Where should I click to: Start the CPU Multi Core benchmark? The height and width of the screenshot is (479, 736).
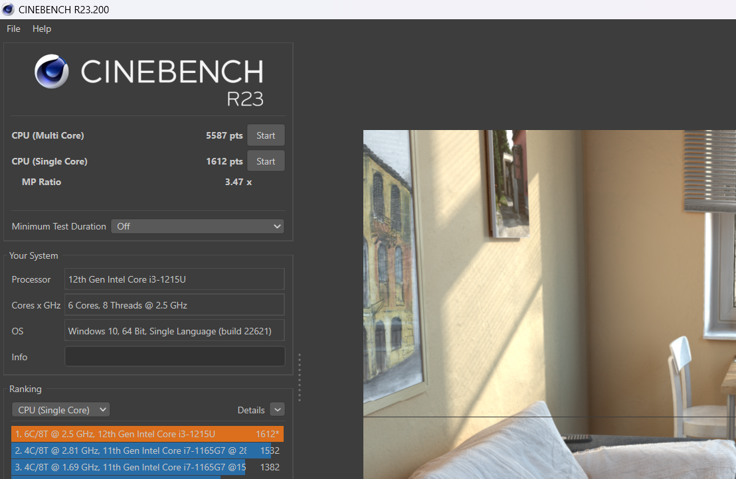(266, 135)
